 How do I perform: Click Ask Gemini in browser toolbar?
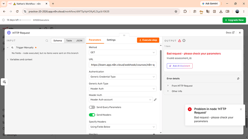(210, 4)
